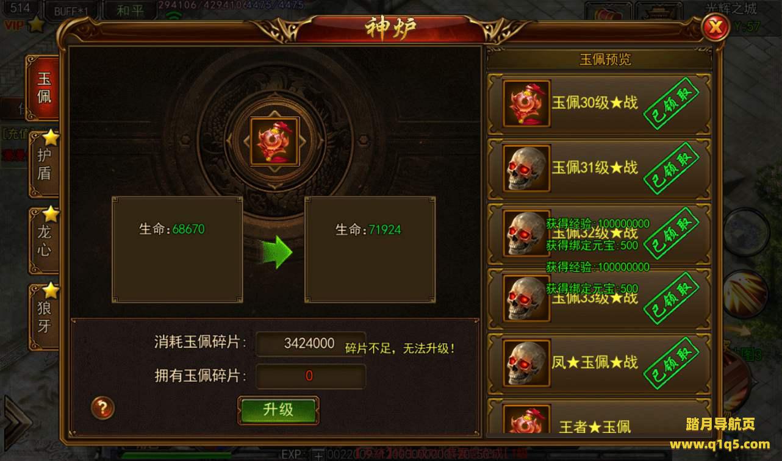Viewport: 782px width, 461px height.
Task: Select the 王者★玉佩 pendant icon
Action: tap(526, 420)
